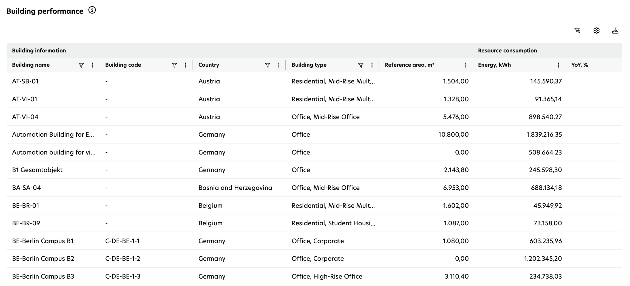The height and width of the screenshot is (286, 630).
Task: Reset table filters with the clear-filter icon
Action: 577,31
